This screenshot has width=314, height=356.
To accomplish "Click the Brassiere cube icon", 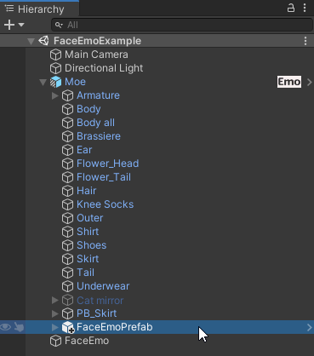I will point(67,136).
